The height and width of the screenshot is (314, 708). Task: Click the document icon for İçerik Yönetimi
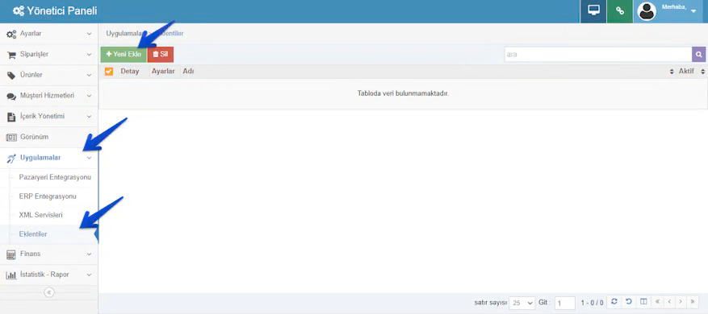tap(11, 117)
